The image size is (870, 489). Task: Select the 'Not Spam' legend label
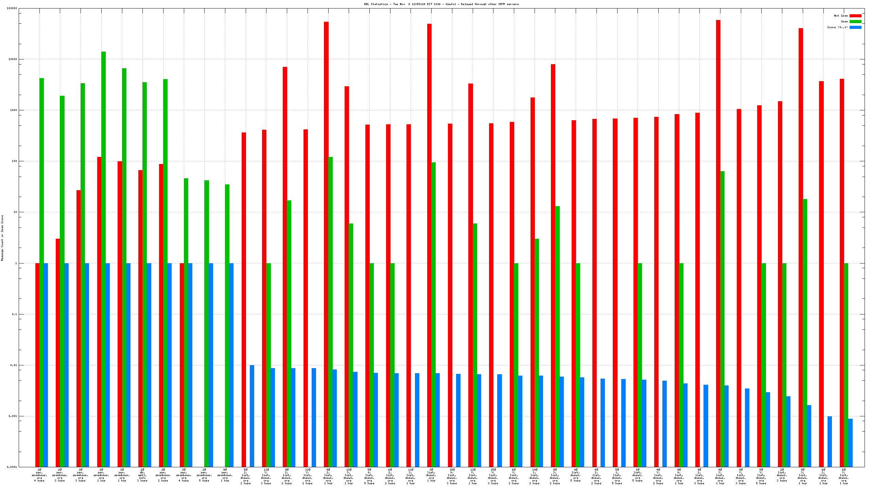click(841, 16)
